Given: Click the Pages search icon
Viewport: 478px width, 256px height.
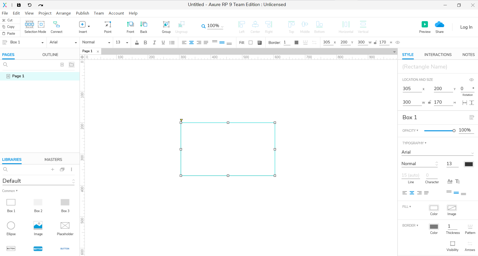Looking at the screenshot, I should pos(5,65).
